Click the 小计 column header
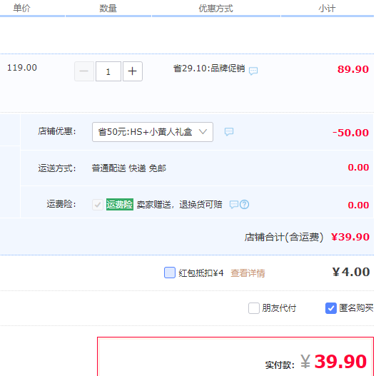The height and width of the screenshot is (376, 376). (327, 9)
